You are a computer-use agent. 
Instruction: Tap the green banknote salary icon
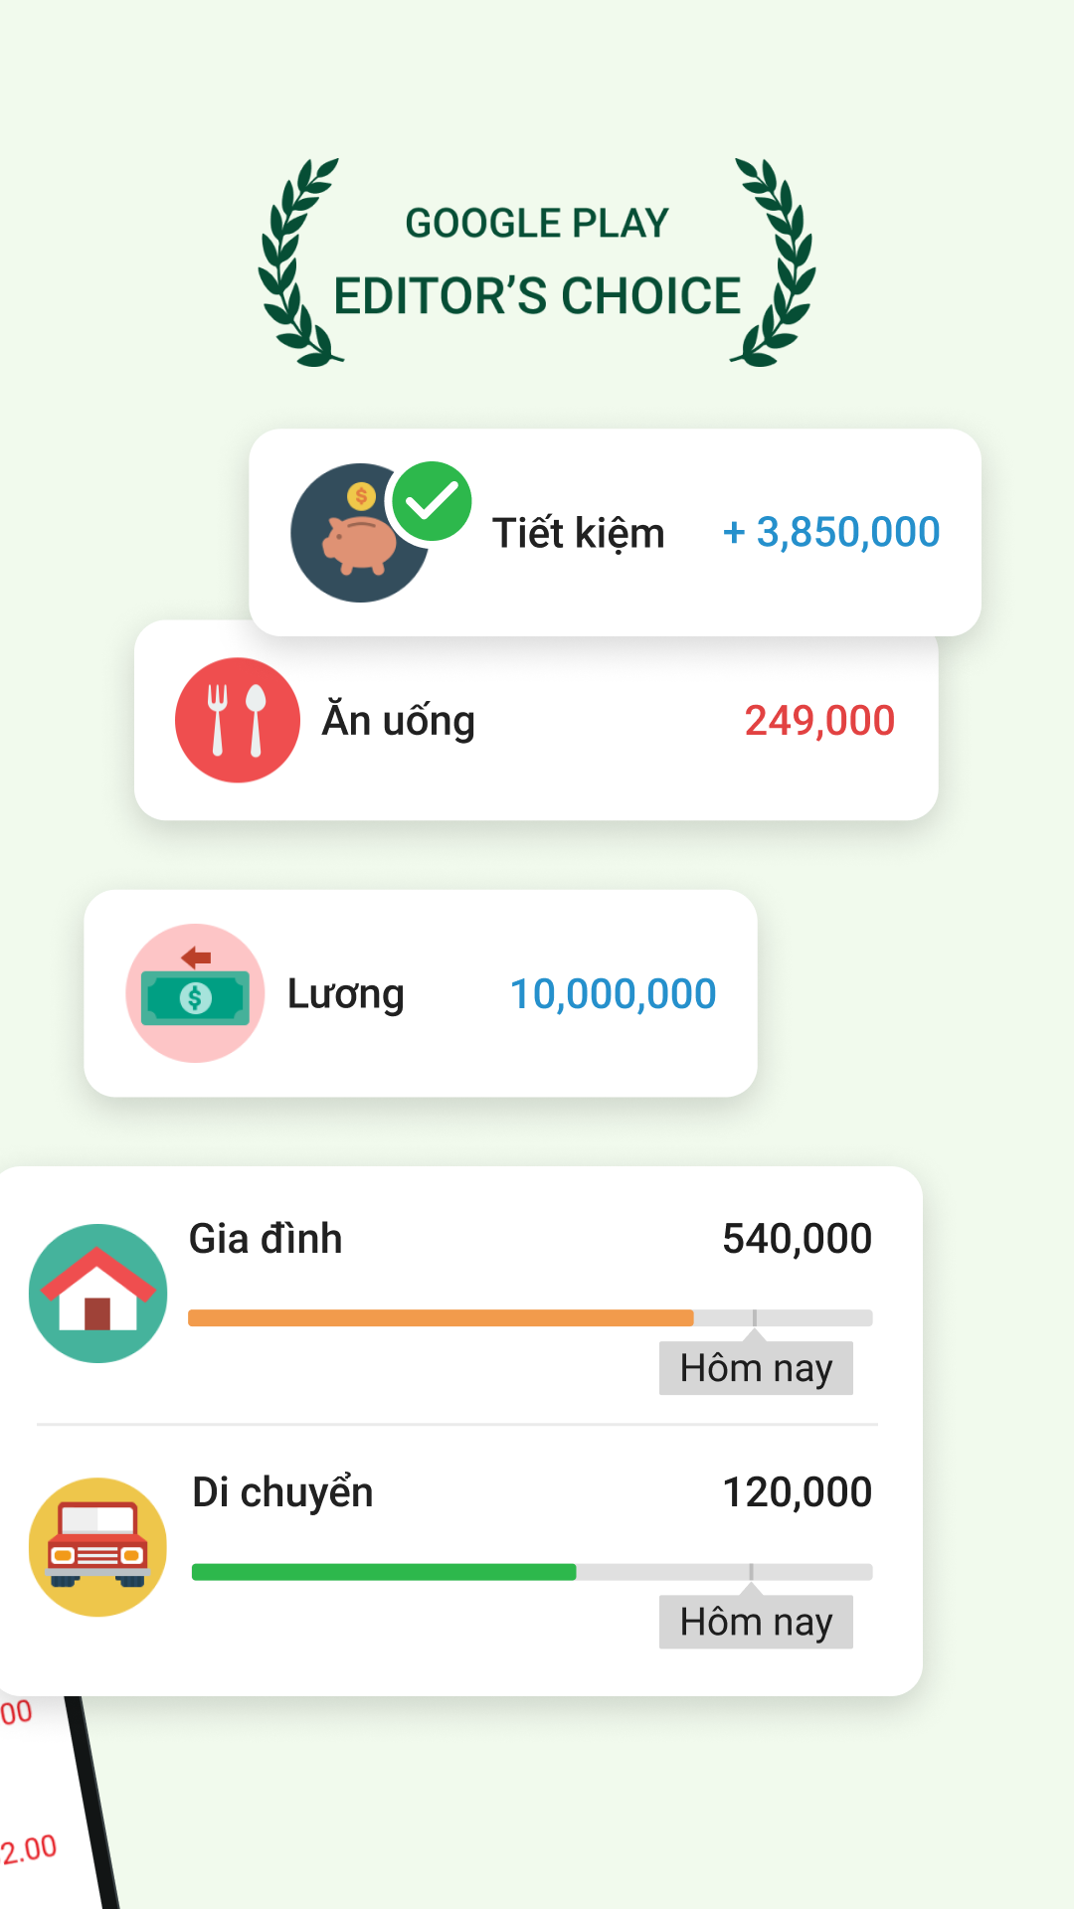point(195,993)
